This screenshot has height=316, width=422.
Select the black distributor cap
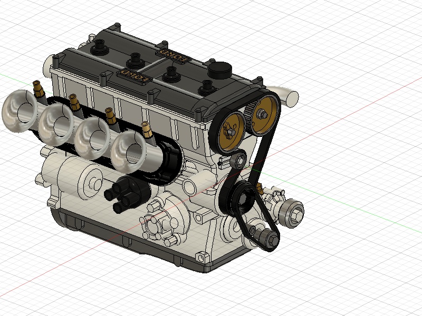point(127,193)
